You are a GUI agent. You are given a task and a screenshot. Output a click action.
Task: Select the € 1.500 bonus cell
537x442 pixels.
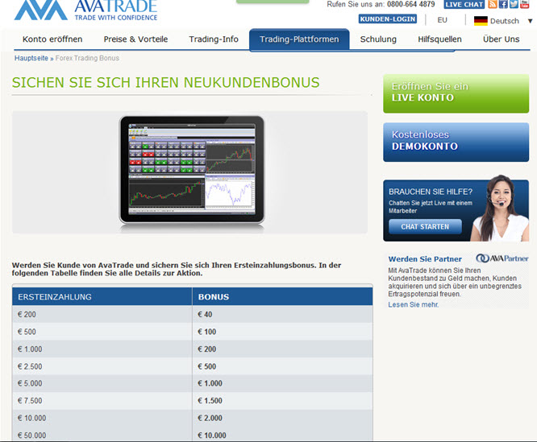(x=282, y=400)
